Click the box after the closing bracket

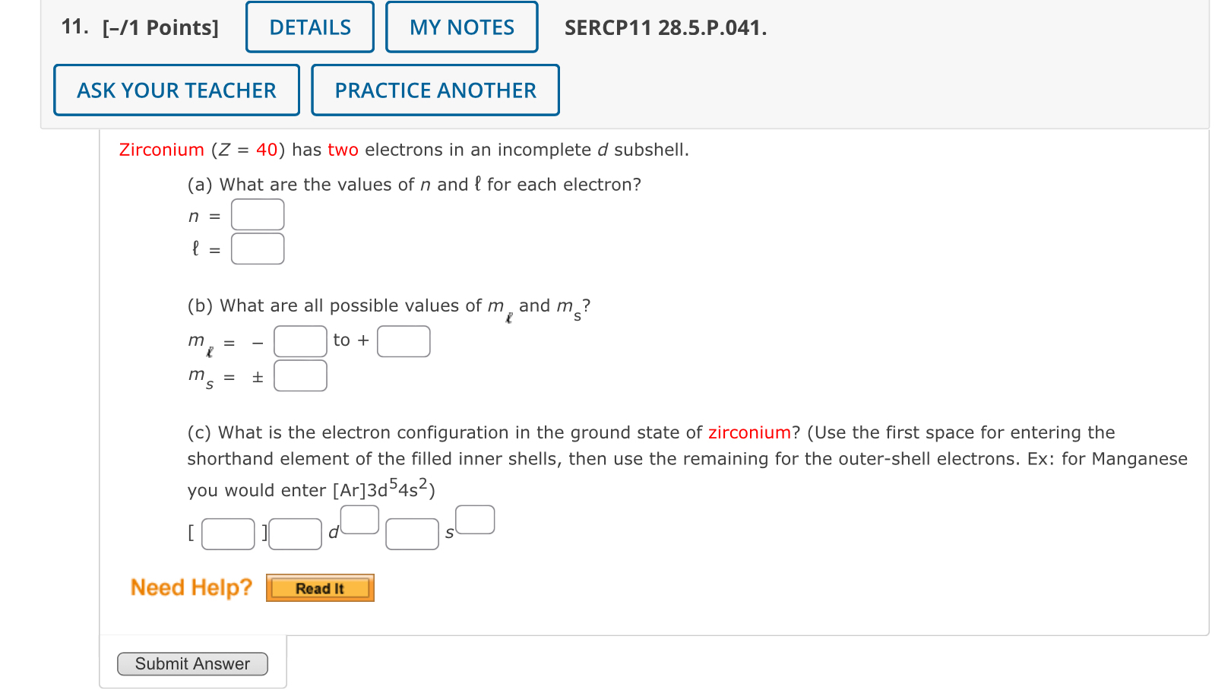(295, 533)
